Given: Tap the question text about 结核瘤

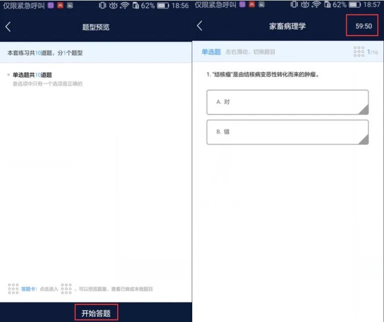Looking at the screenshot, I should (x=263, y=74).
